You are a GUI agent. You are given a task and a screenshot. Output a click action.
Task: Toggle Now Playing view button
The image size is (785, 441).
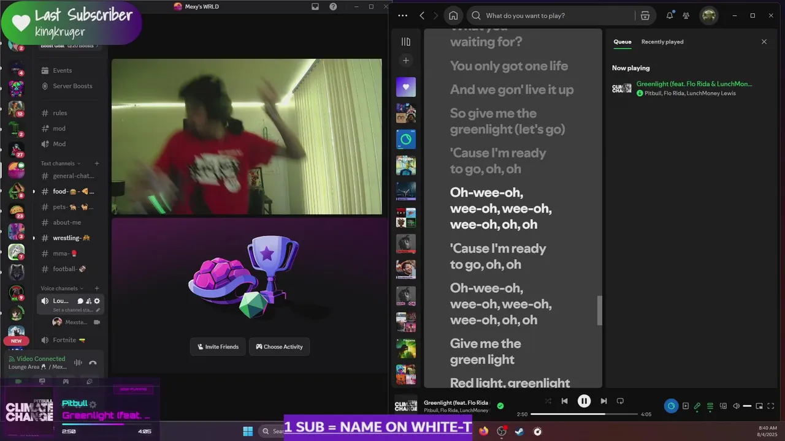pyautogui.click(x=686, y=406)
